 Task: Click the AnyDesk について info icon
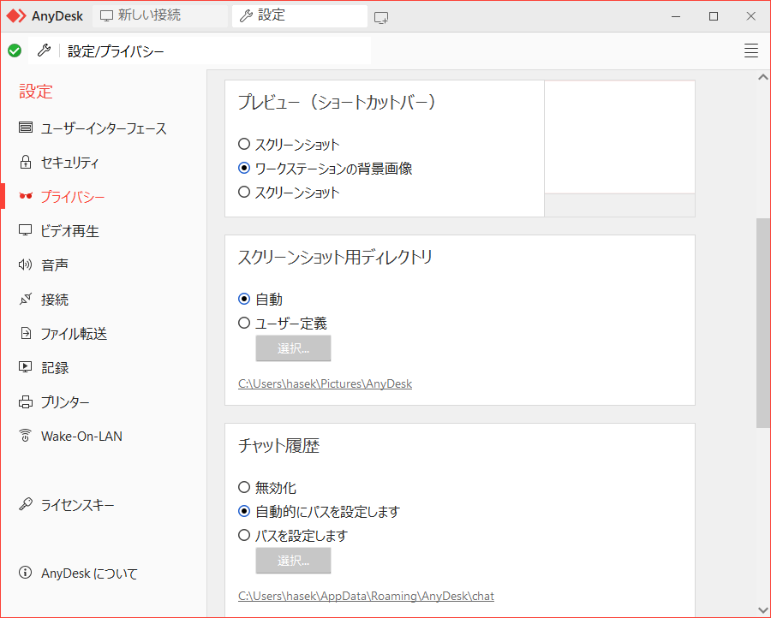[25, 573]
